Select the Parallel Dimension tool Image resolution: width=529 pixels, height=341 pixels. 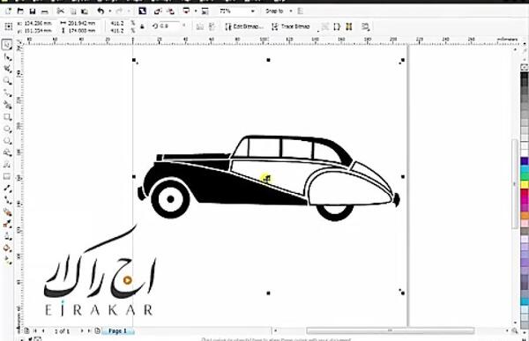(7, 189)
